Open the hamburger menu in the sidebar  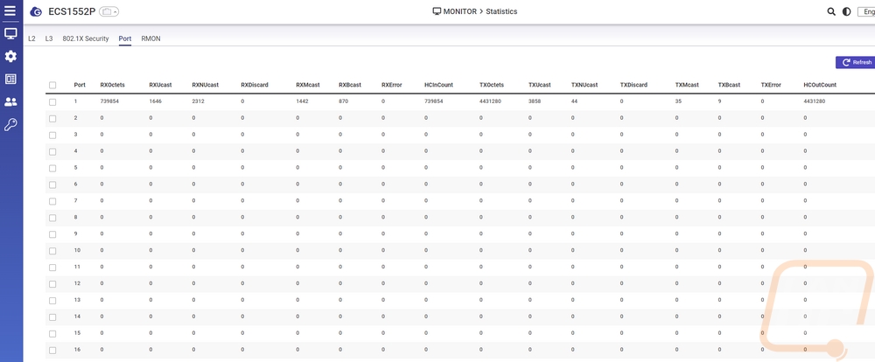pyautogui.click(x=10, y=11)
